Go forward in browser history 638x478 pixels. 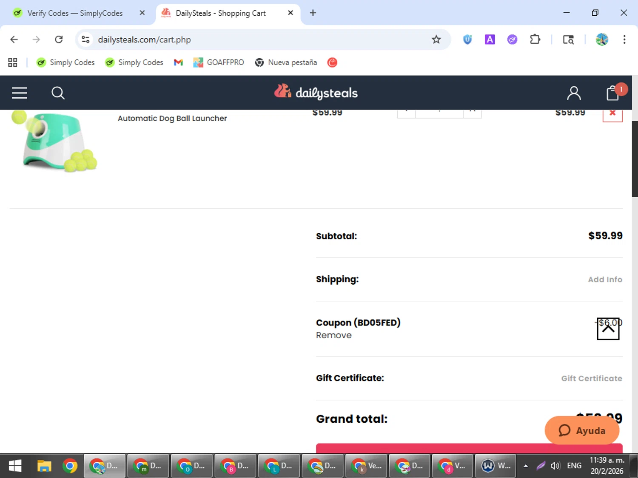coord(36,40)
